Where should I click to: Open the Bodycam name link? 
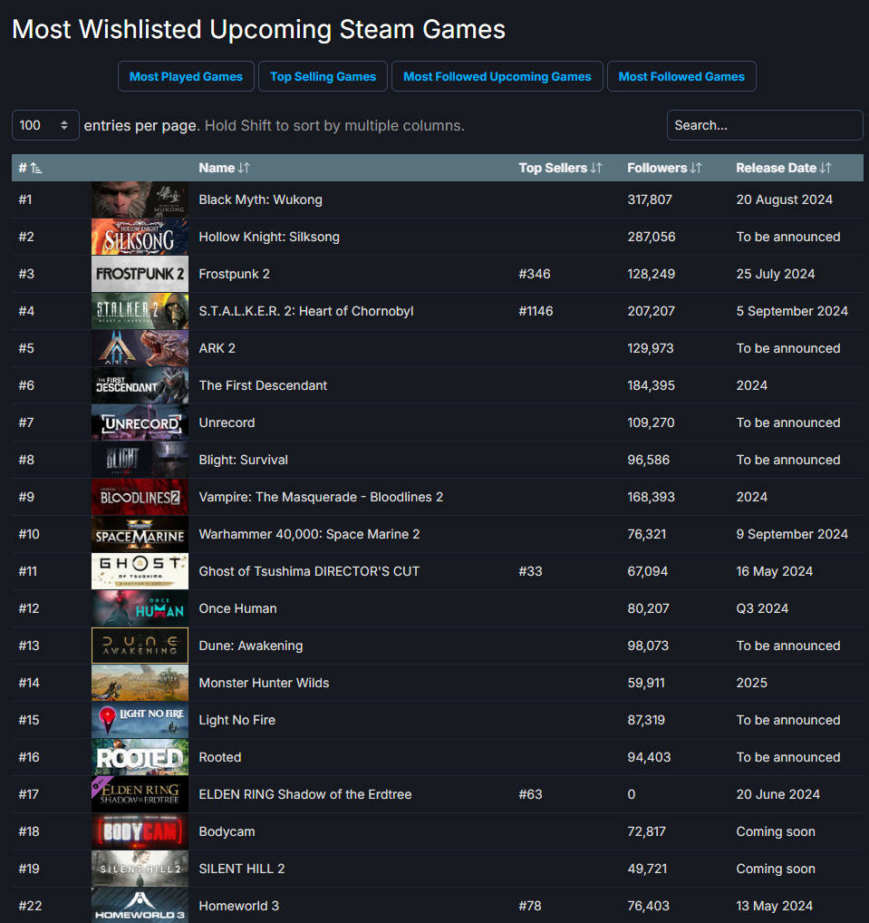coord(227,831)
